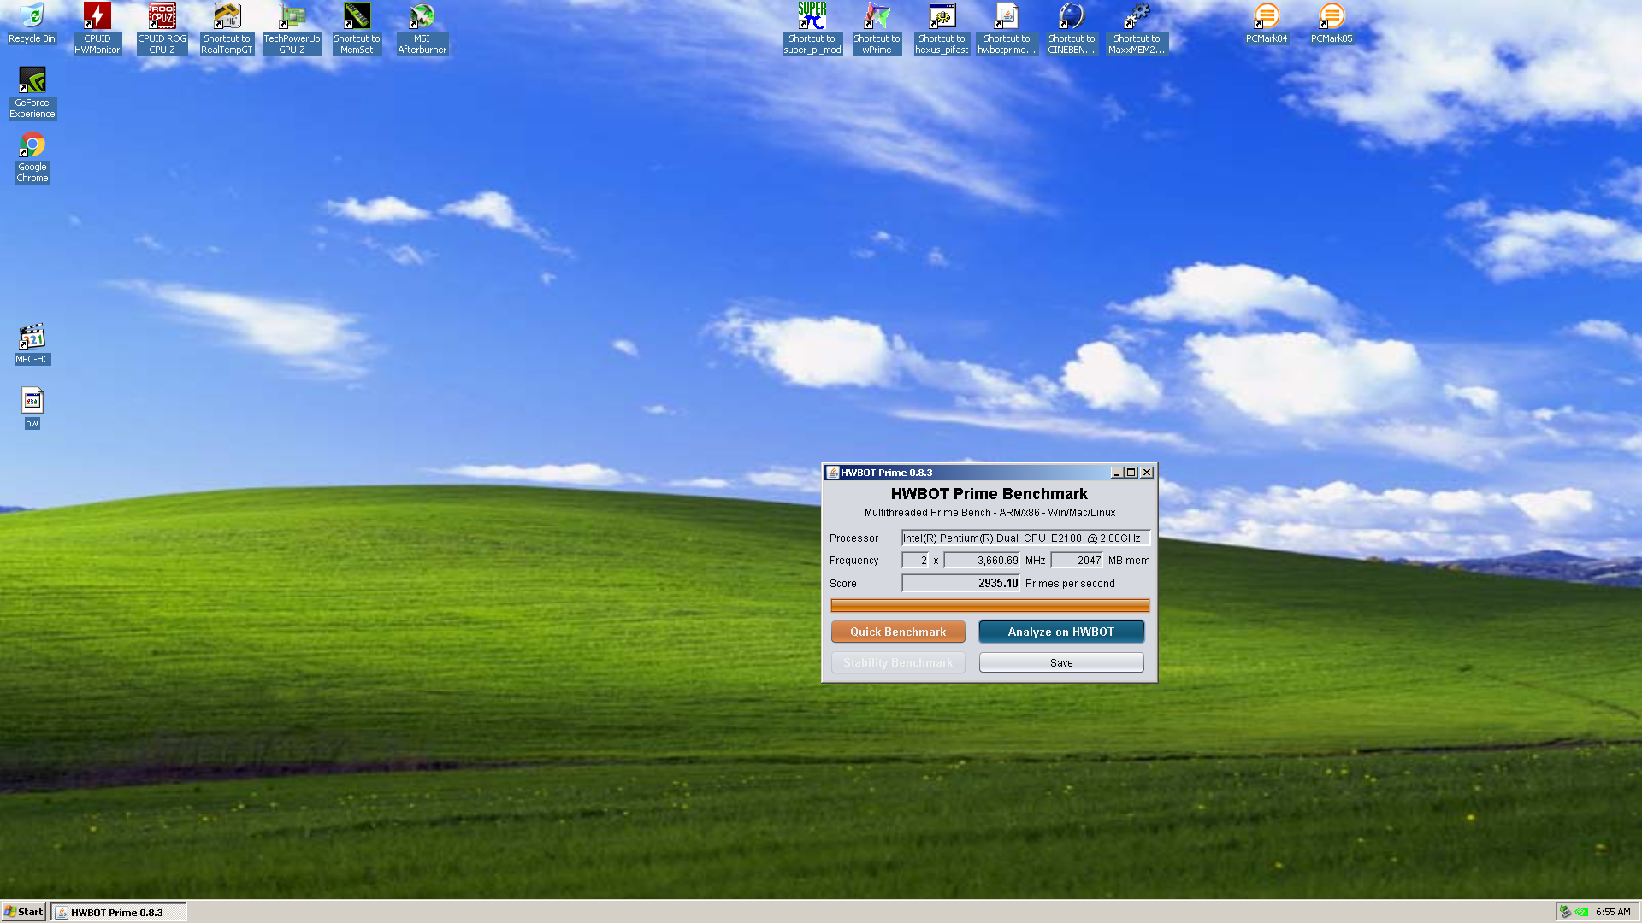Click the HWBOT Prime Benchmark heading
This screenshot has height=923, width=1642.
click(x=989, y=494)
